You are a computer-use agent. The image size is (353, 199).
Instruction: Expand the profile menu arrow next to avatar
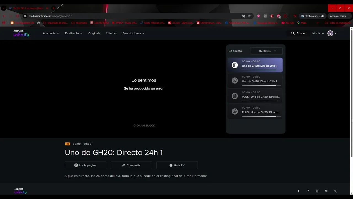point(336,33)
